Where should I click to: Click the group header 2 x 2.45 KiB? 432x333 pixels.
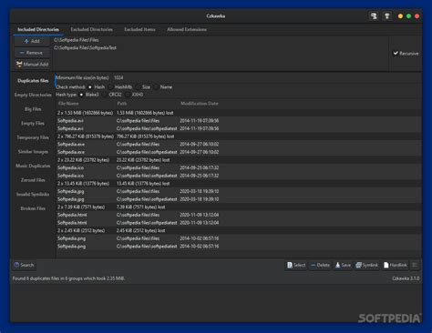pyautogui.click(x=239, y=231)
